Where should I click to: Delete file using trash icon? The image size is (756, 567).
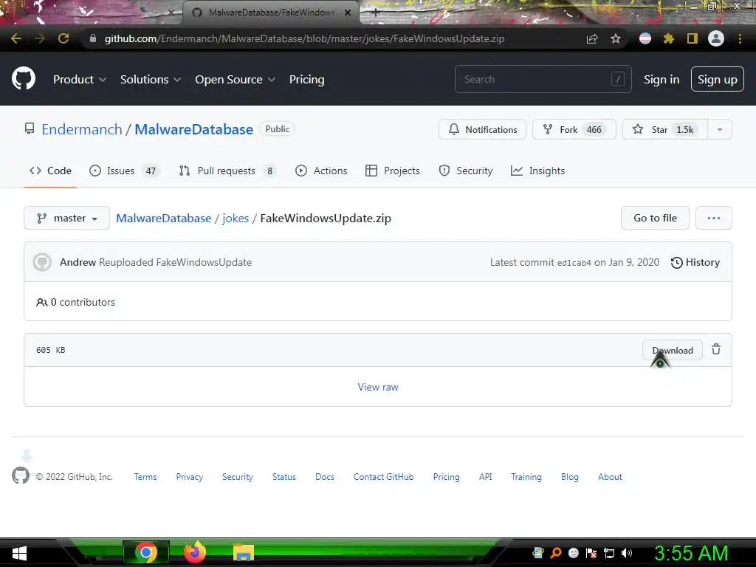(716, 349)
